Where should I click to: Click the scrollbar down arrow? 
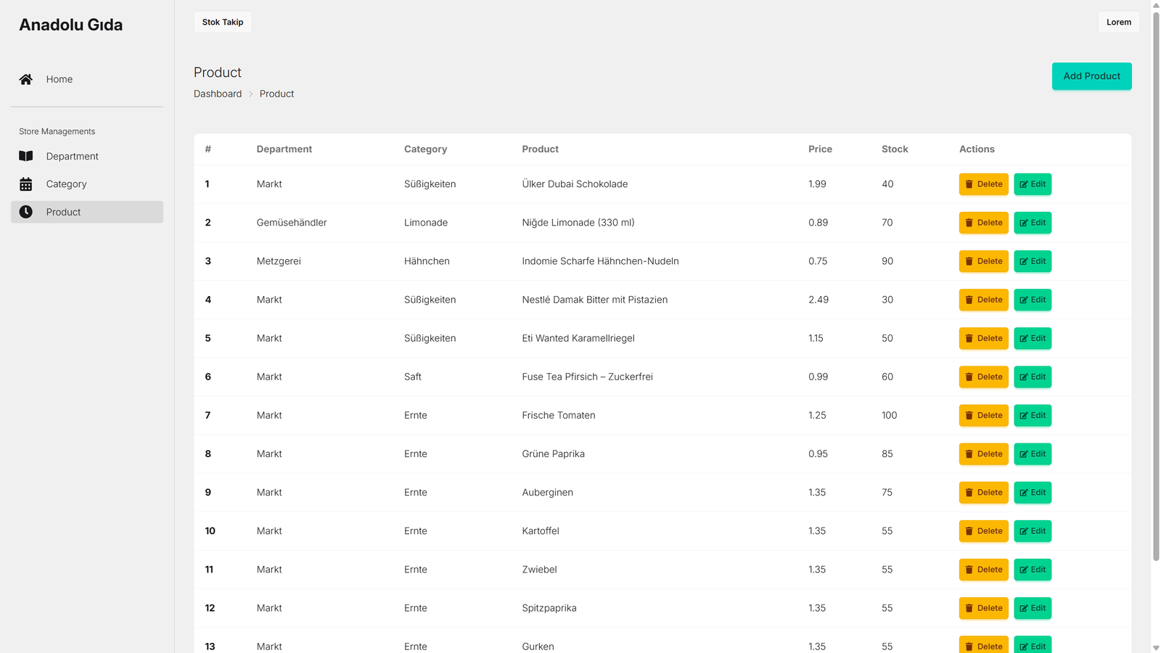[1156, 647]
